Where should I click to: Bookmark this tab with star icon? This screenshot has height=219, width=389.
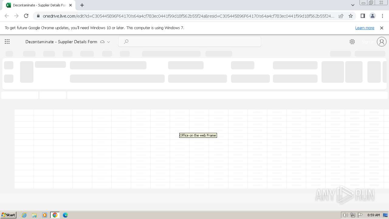(351, 16)
